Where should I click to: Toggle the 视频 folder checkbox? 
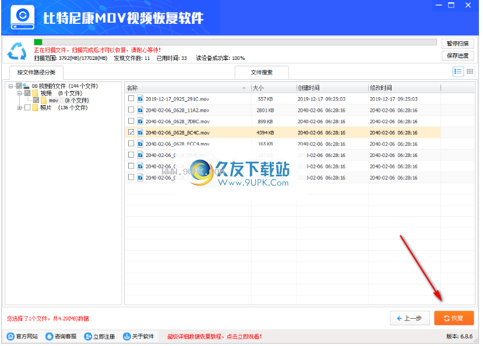click(27, 93)
